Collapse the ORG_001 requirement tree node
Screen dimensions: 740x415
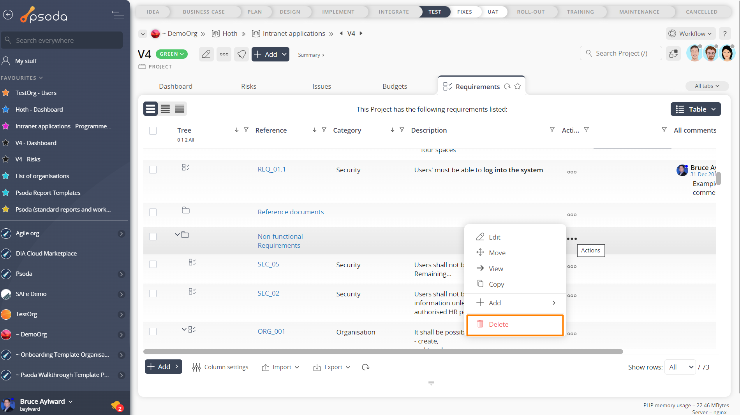pos(184,329)
